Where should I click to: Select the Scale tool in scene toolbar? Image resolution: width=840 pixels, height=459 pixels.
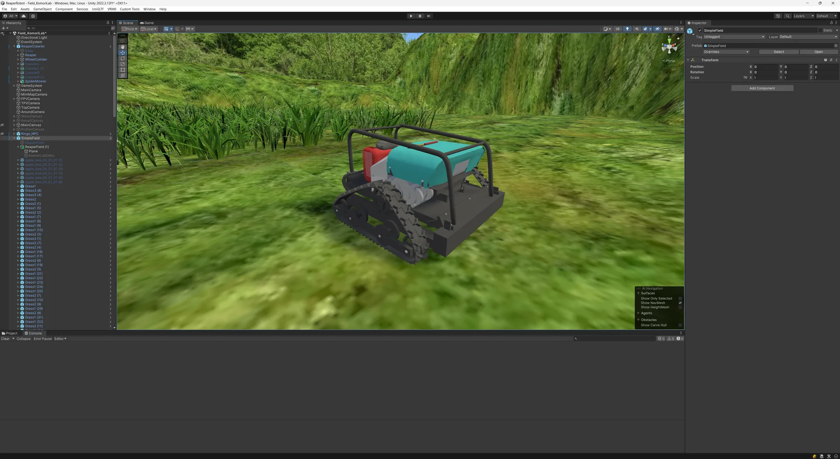click(x=122, y=64)
